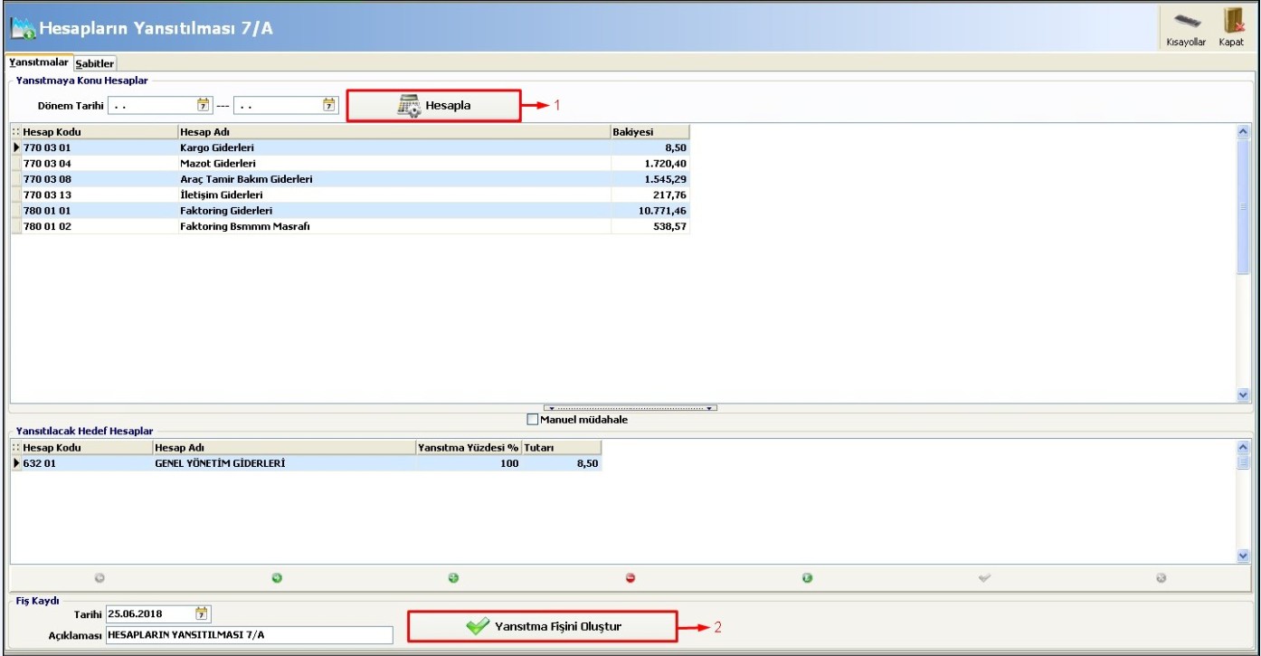This screenshot has width=1261, height=656.
Task: Click Hesap Kodu header in target accounts grid
Action: pos(87,448)
